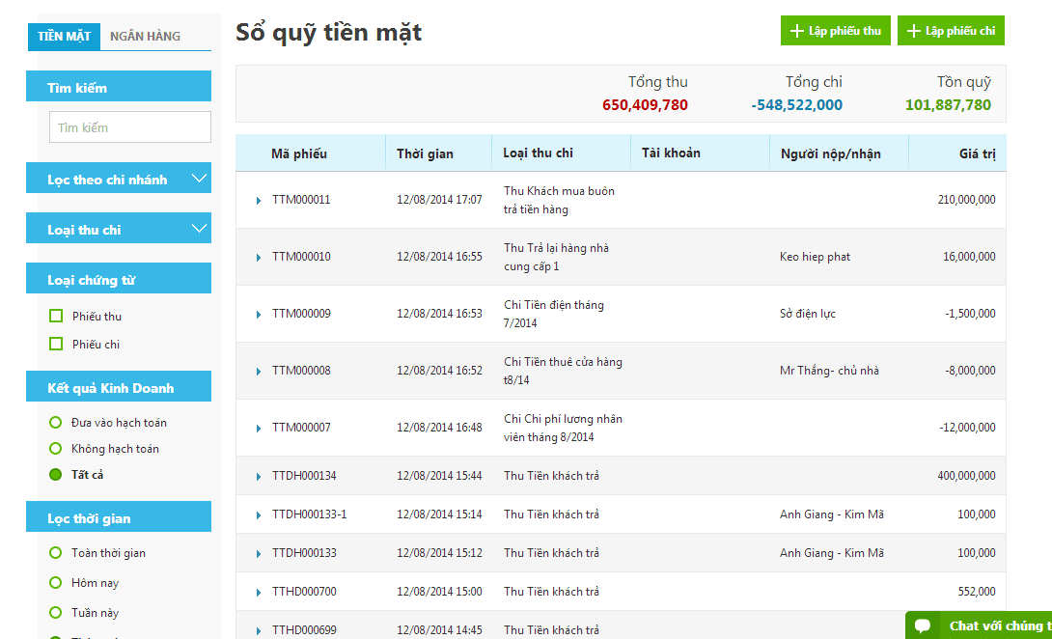Open row TTM000009 disclosure triangle
1052x639 pixels.
click(259, 315)
